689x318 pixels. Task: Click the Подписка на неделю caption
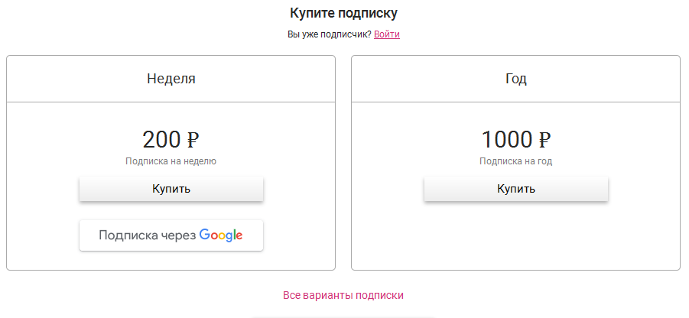pyautogui.click(x=171, y=161)
